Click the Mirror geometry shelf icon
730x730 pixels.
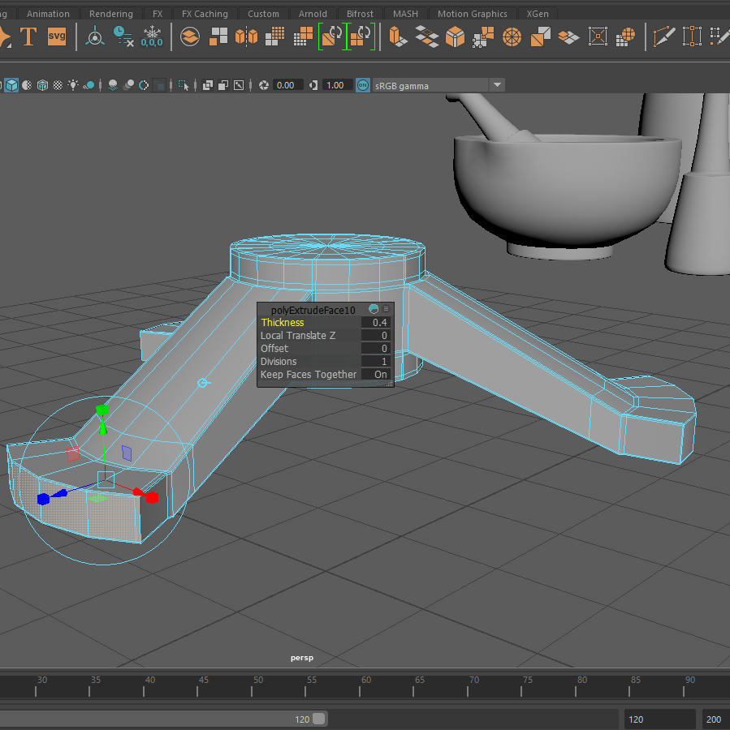click(246, 36)
